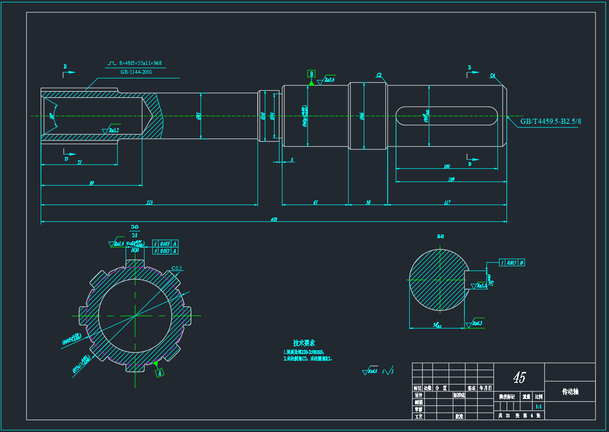Click the 'D-D' section view title

pyautogui.click(x=135, y=227)
